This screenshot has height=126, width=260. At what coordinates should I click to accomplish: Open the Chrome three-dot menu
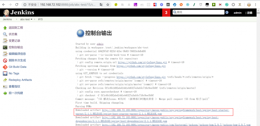[256, 5]
